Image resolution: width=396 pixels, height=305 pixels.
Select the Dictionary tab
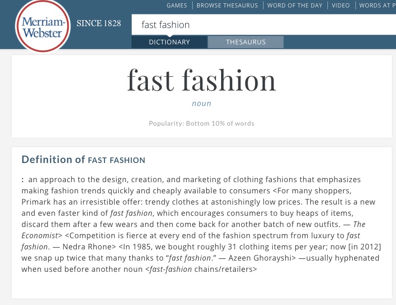(x=169, y=42)
